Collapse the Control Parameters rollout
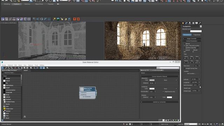224x126 pixels. tap(191, 41)
